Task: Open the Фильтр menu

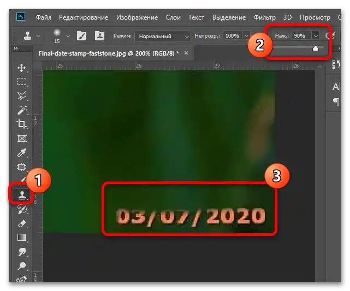Action: click(x=264, y=17)
